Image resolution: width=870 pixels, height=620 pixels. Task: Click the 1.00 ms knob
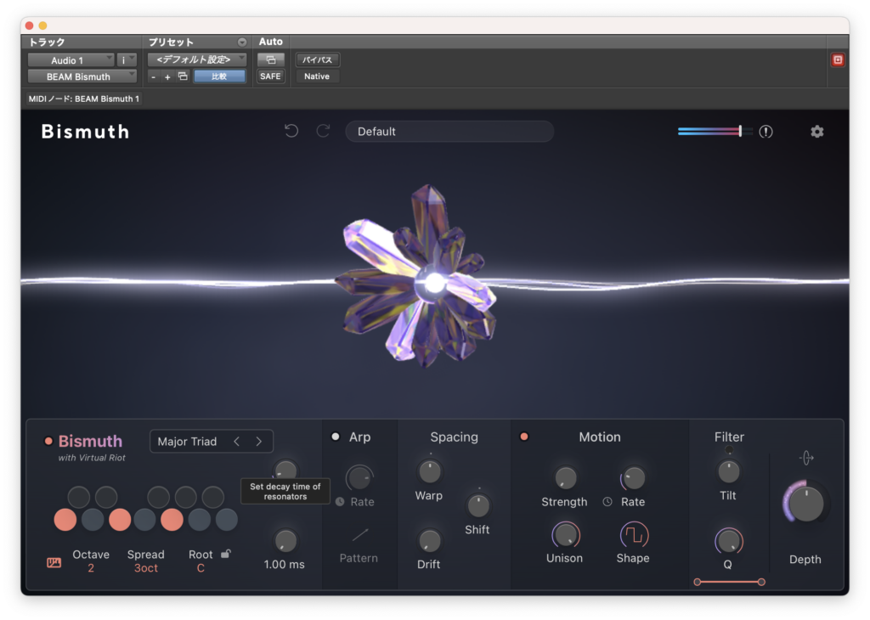pos(285,541)
